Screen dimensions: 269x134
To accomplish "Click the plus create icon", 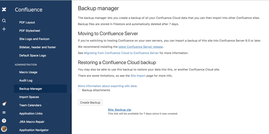I will [x=4, y=29].
